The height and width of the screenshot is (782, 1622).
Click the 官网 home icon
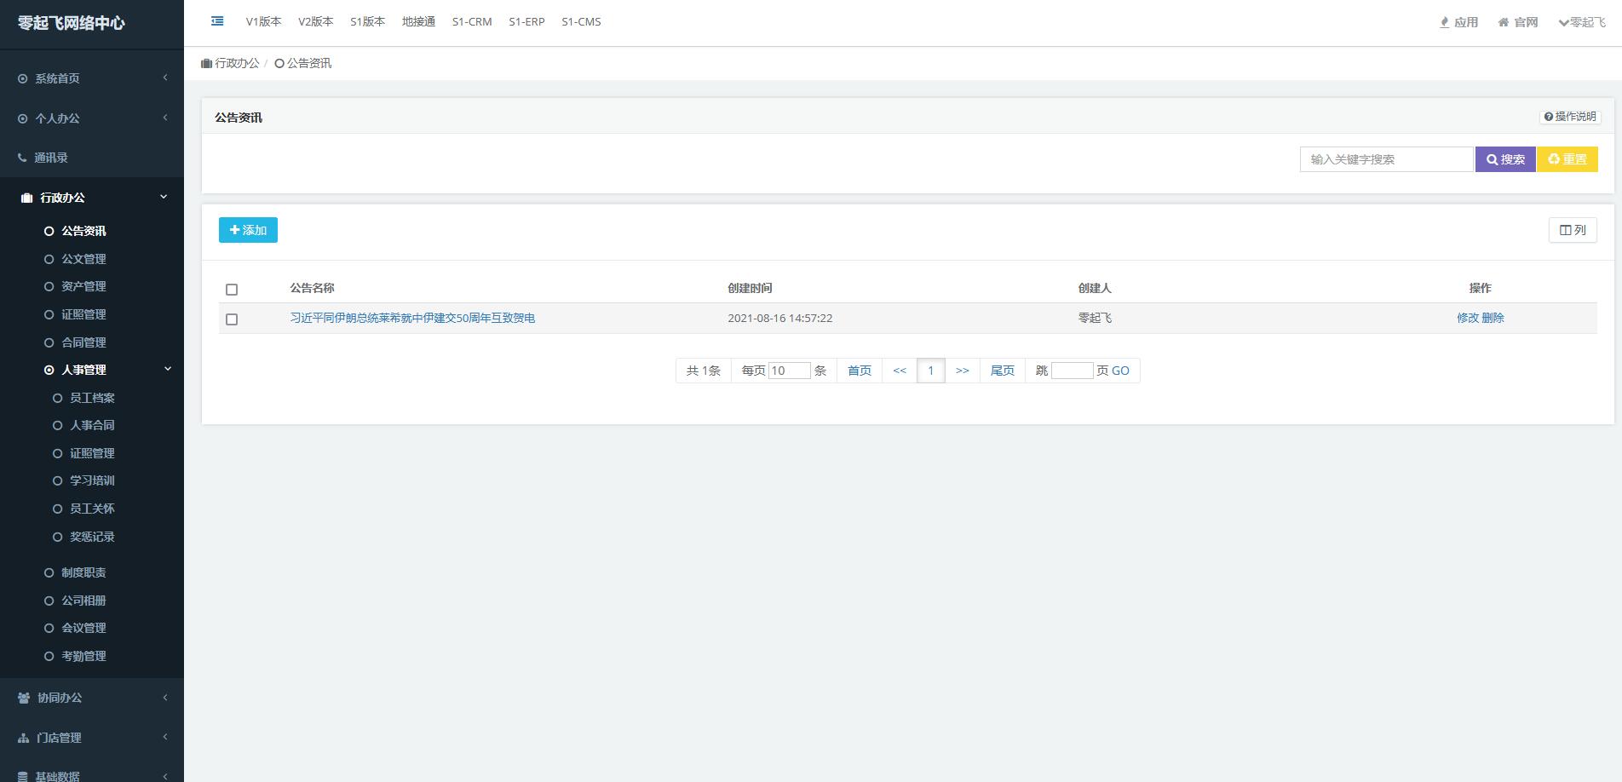(x=1503, y=22)
